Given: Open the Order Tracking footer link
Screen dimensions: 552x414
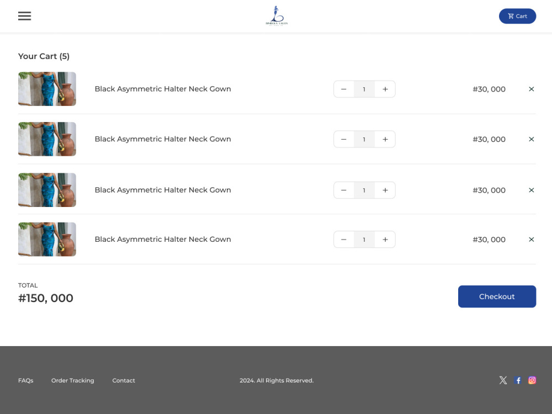Looking at the screenshot, I should click(72, 380).
